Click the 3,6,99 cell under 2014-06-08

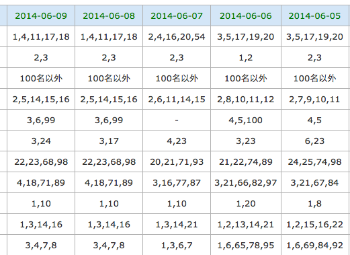[109, 120]
